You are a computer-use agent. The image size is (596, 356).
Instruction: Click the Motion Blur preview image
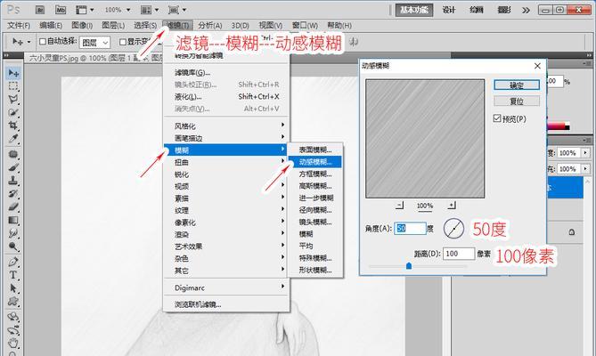click(425, 139)
